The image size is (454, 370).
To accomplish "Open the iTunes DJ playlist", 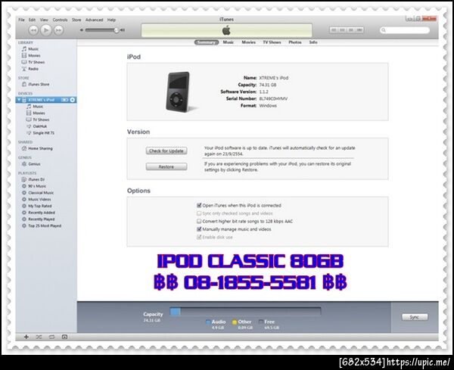I will [x=33, y=179].
